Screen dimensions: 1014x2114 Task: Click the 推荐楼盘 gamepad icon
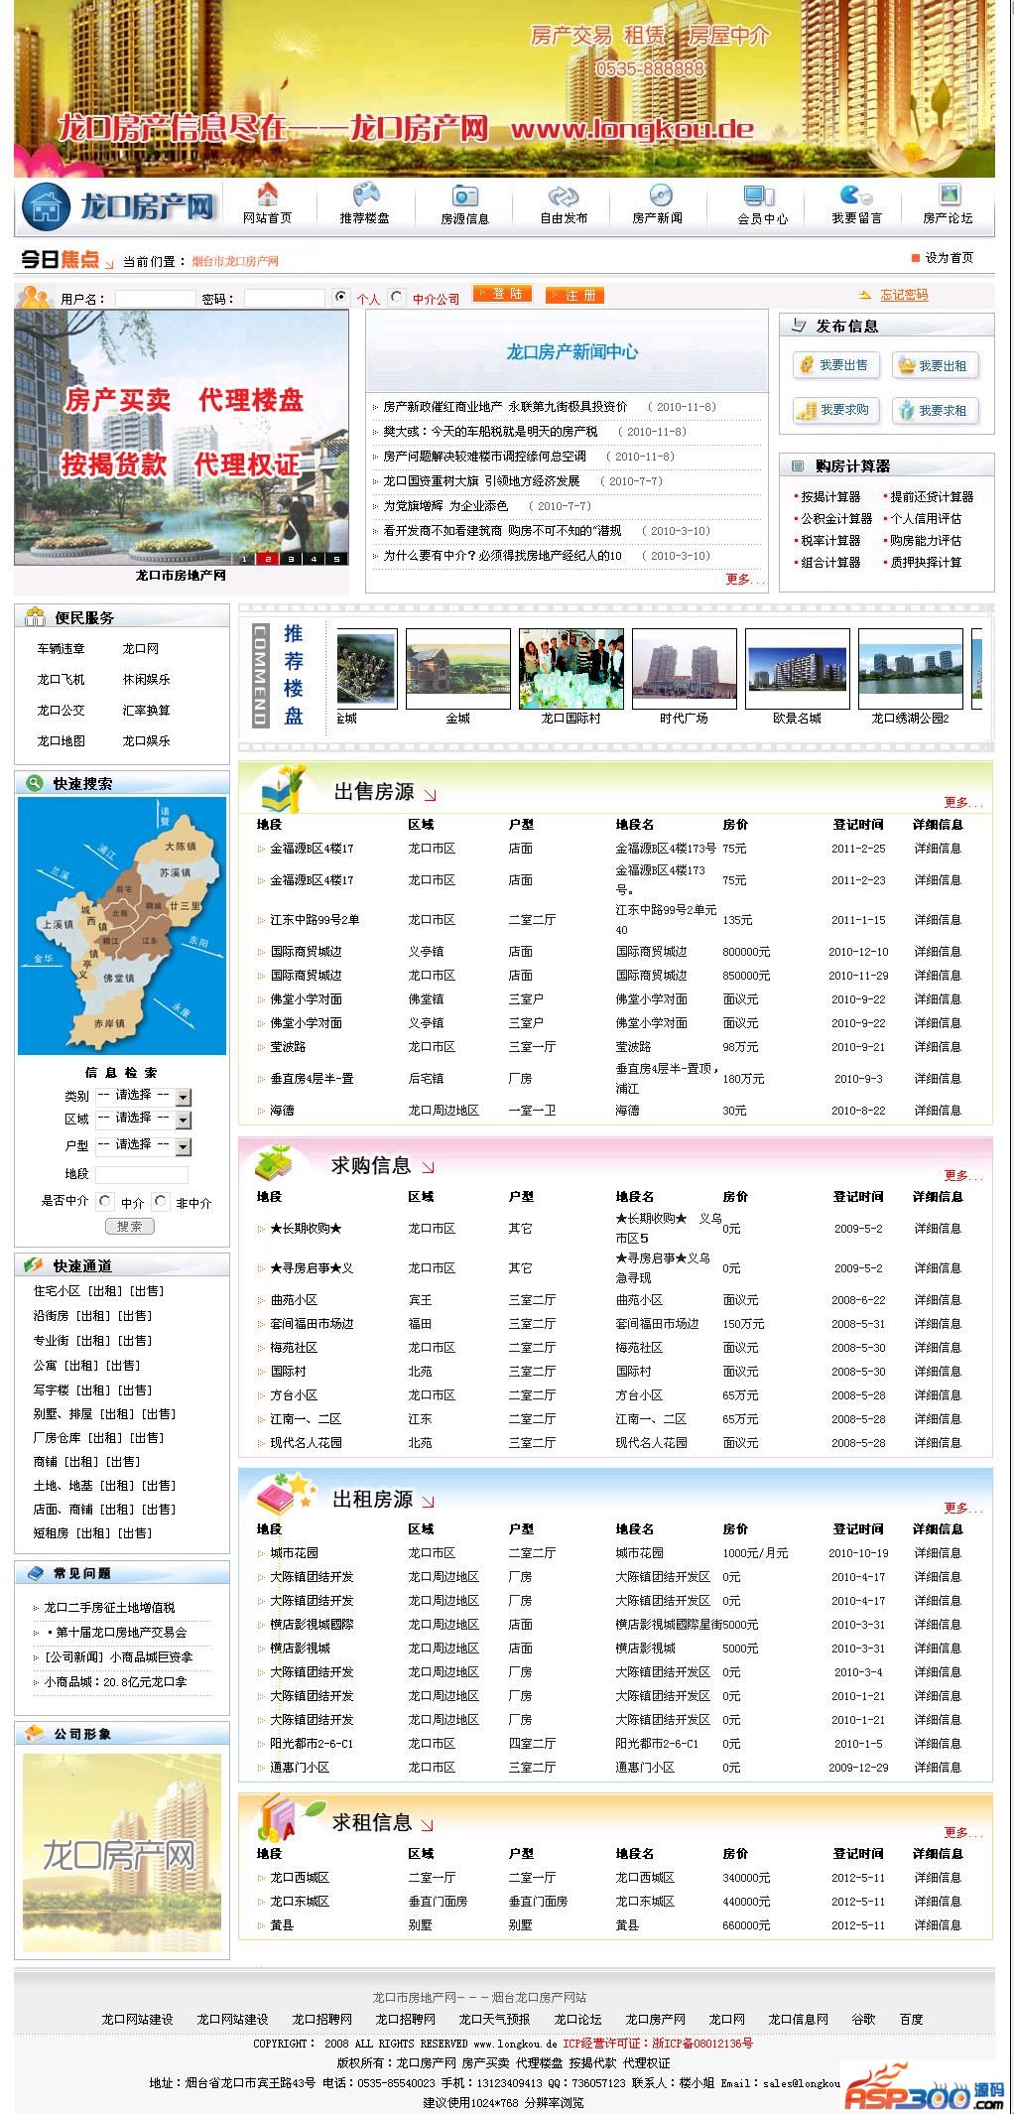tap(365, 195)
